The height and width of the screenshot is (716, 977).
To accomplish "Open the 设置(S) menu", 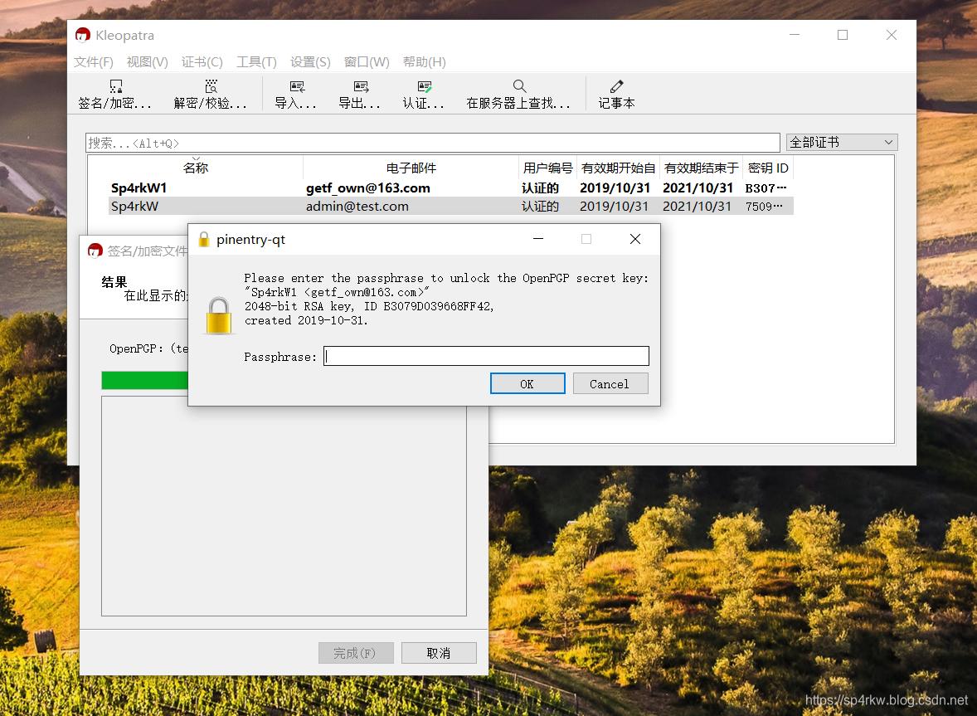I will pyautogui.click(x=310, y=62).
